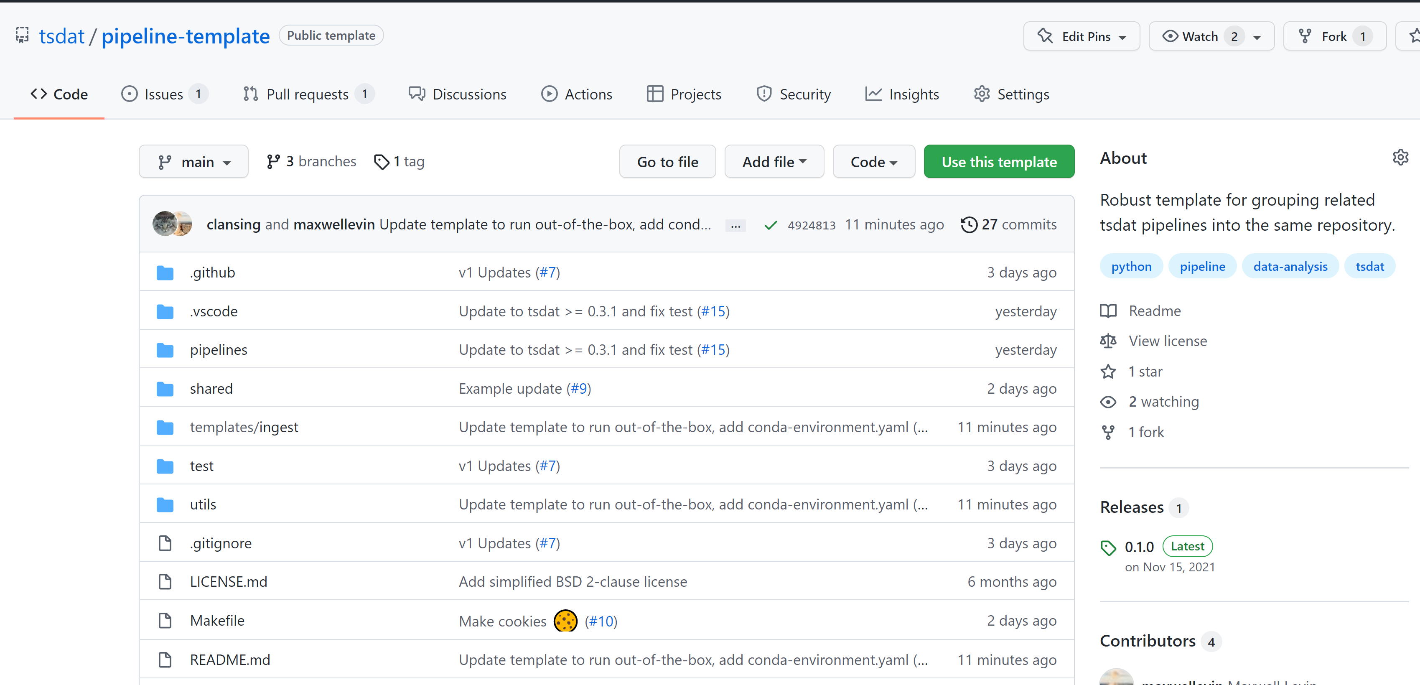Viewport: 1420px width, 685px height.
Task: View the 1 tag link
Action: click(x=399, y=161)
